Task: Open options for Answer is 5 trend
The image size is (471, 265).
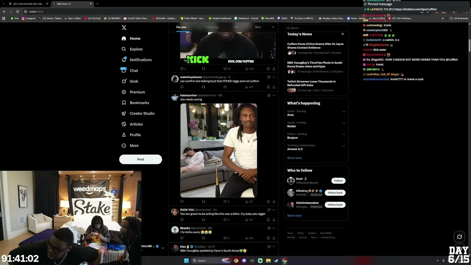Action: [x=344, y=146]
